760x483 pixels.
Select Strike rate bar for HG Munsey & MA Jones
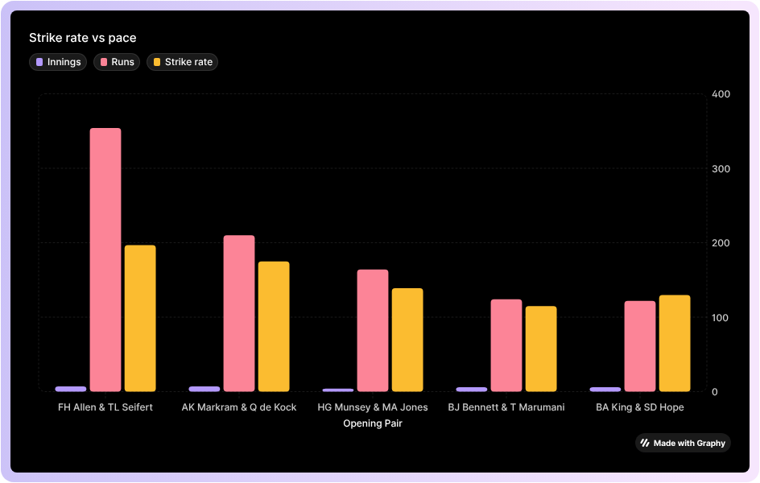(x=407, y=340)
